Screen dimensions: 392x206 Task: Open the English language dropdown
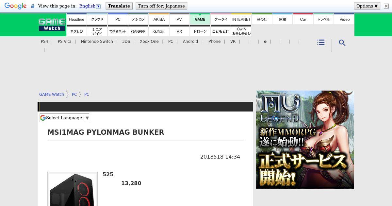click(x=90, y=6)
